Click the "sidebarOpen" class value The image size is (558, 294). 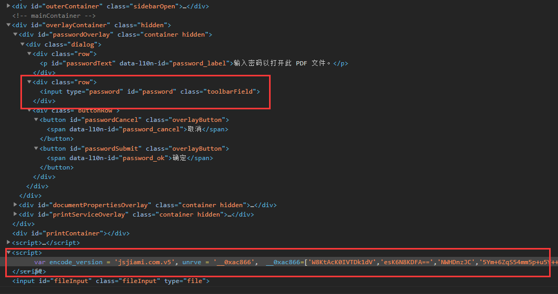(154, 6)
